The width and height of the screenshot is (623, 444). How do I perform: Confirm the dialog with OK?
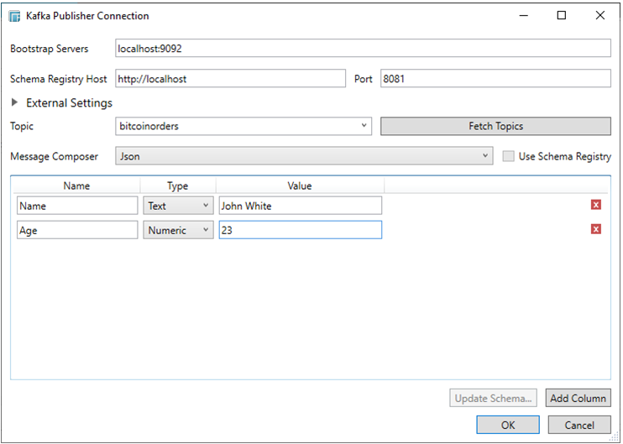[508, 425]
